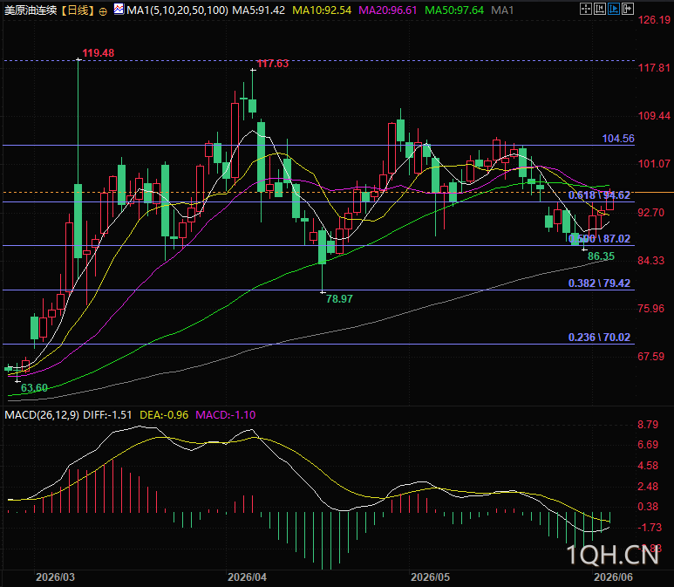Click the 75.96 price axis value

point(651,309)
